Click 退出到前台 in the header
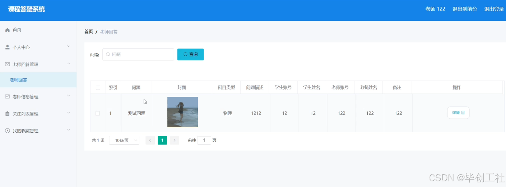506x187 pixels. click(465, 9)
